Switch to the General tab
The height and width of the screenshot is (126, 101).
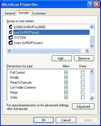point(10,13)
